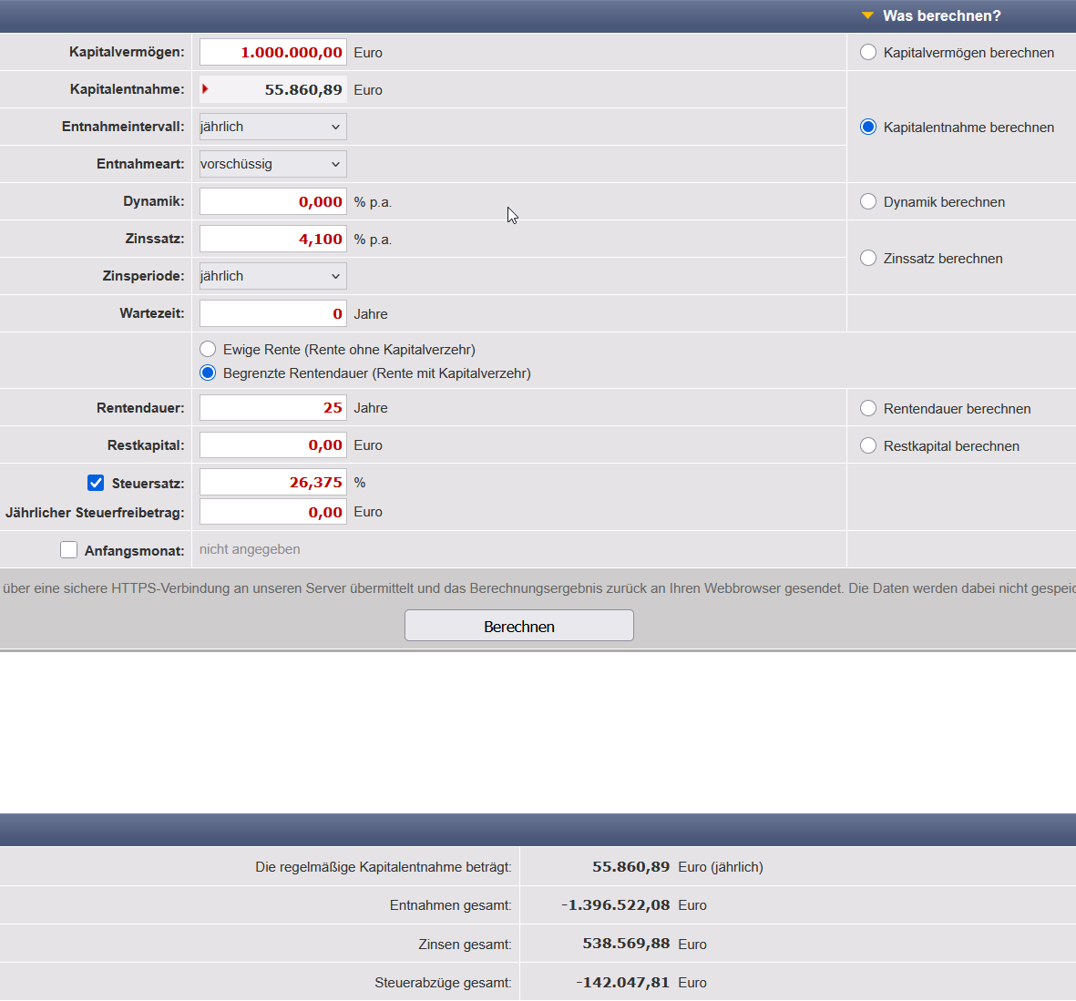Select 'Kapitalentnahme berechnen' radio button
Screen dimensions: 1076x1001
(x=868, y=127)
